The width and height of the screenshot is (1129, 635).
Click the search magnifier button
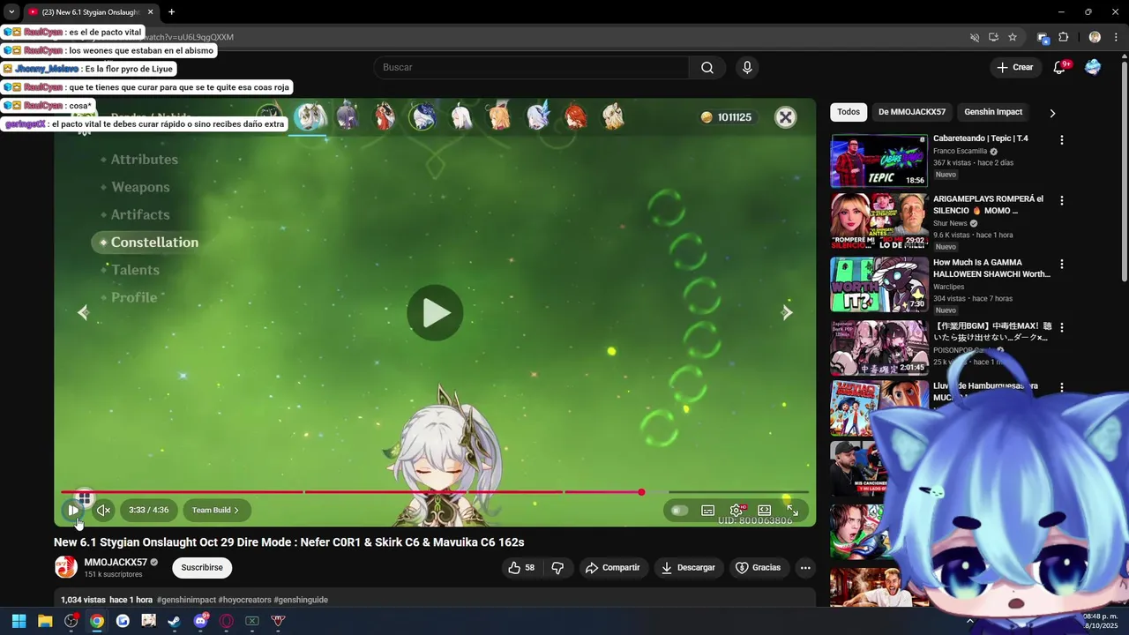tap(707, 68)
